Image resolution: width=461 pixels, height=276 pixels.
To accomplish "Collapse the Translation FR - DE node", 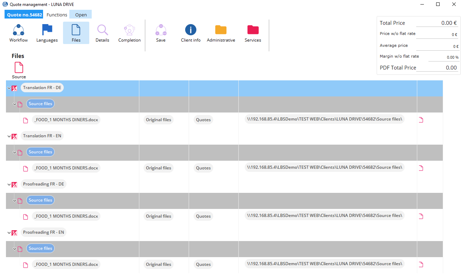I will pos(9,88).
